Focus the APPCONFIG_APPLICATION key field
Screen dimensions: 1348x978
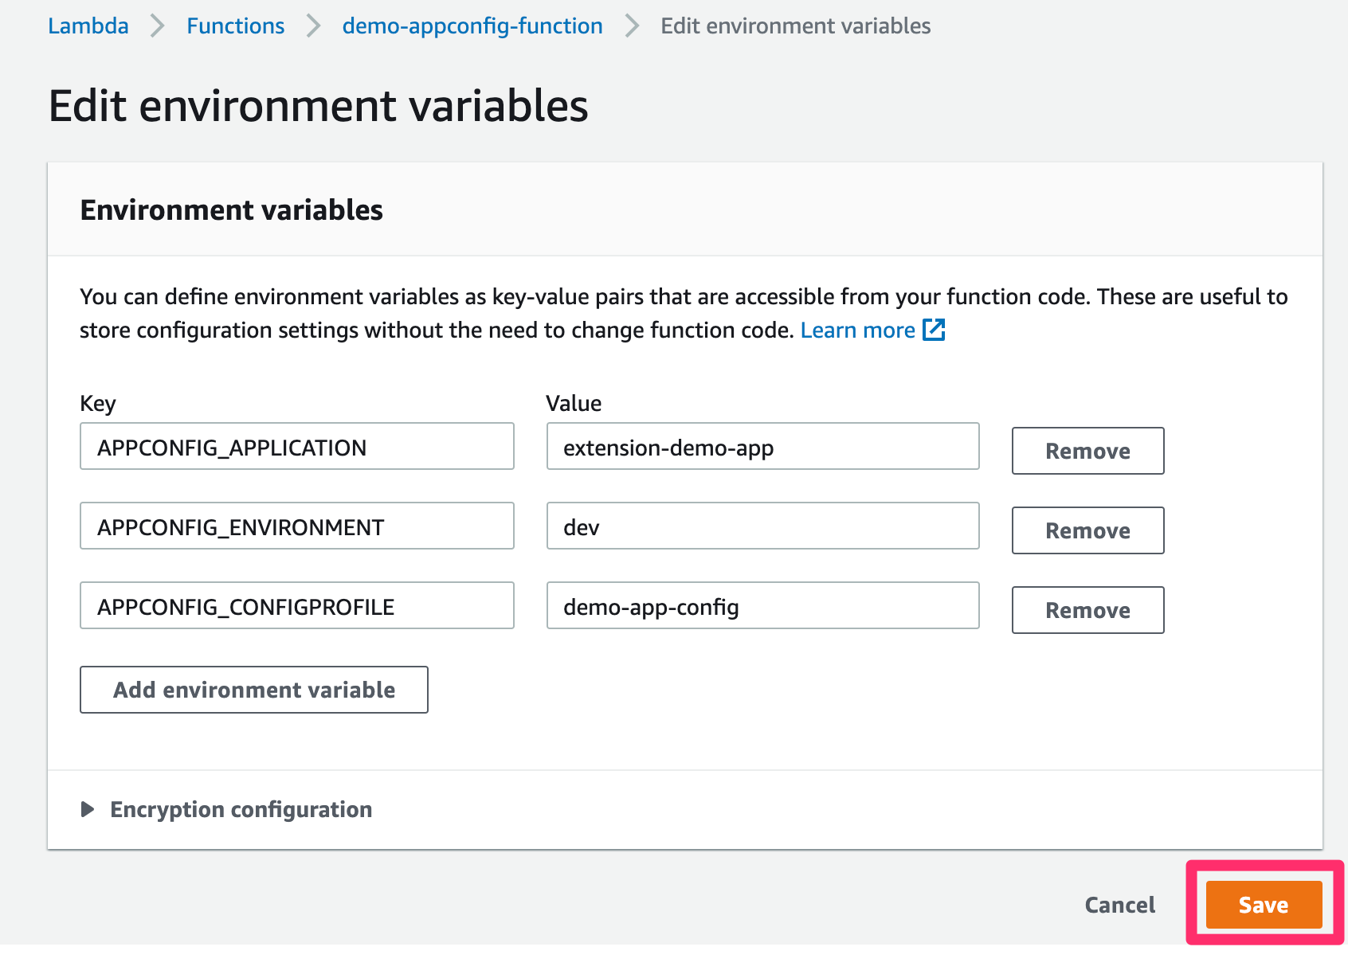coord(296,447)
